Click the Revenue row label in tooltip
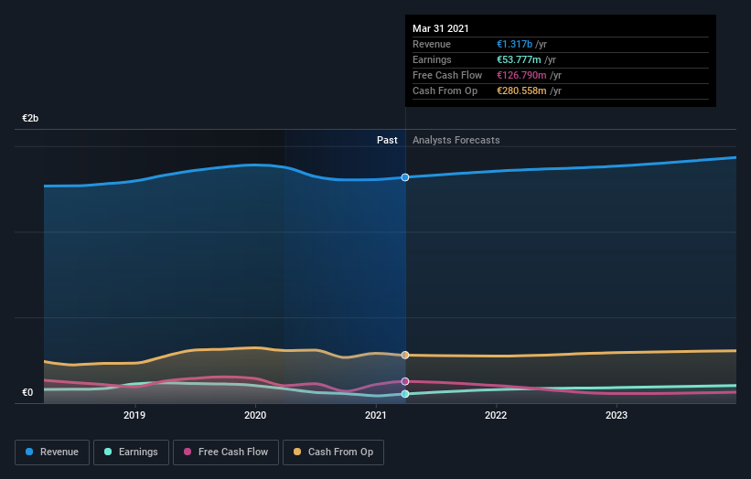The image size is (751, 479). pyautogui.click(x=432, y=44)
